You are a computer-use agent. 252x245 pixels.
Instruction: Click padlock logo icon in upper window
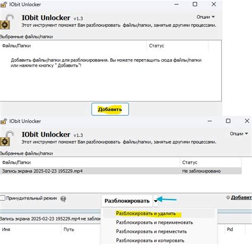7,22
